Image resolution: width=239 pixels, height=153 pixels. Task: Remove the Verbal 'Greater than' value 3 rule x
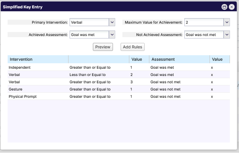coord(212,82)
